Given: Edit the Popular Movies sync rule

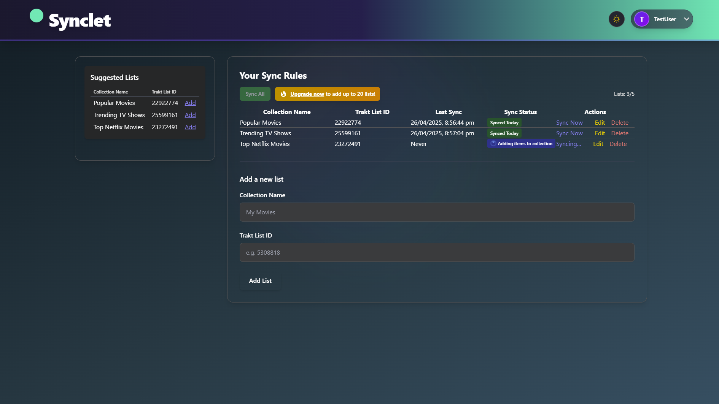Looking at the screenshot, I should click(600, 123).
